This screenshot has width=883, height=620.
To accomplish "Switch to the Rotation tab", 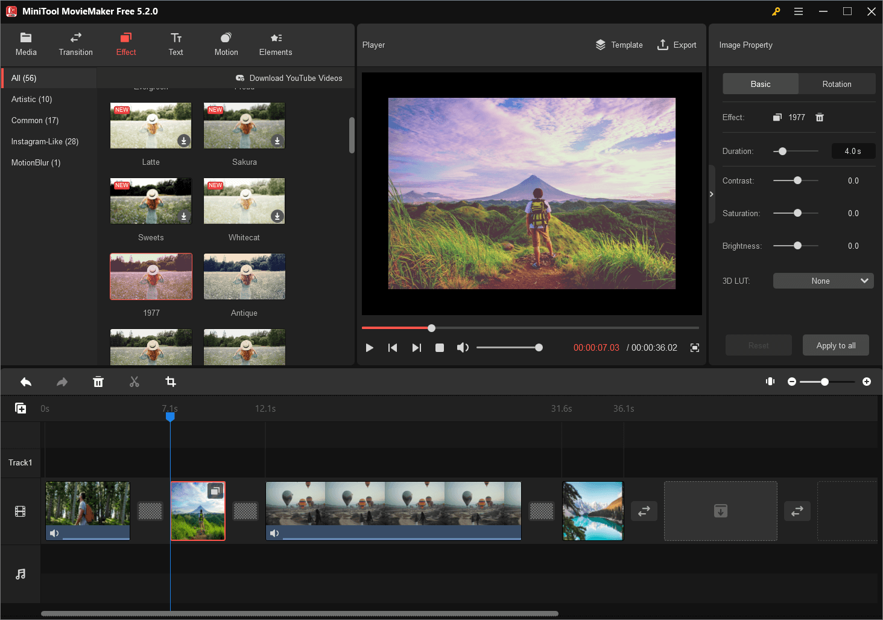I will coord(837,84).
